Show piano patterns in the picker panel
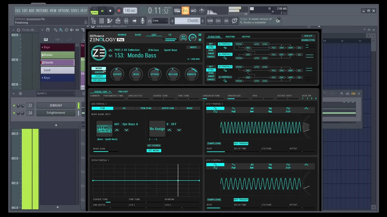Viewport: 387px width, 217px height. tap(46, 39)
